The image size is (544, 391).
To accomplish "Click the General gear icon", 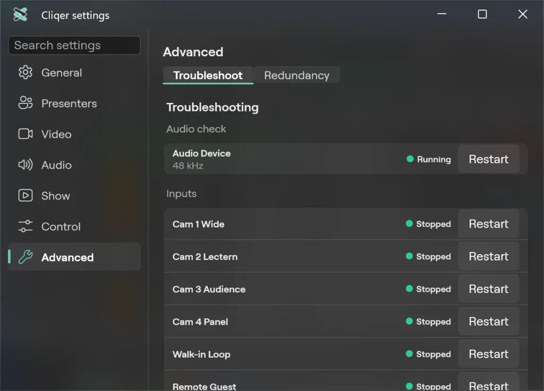I will [x=25, y=72].
